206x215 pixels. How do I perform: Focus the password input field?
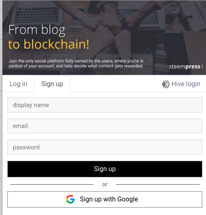105,147
